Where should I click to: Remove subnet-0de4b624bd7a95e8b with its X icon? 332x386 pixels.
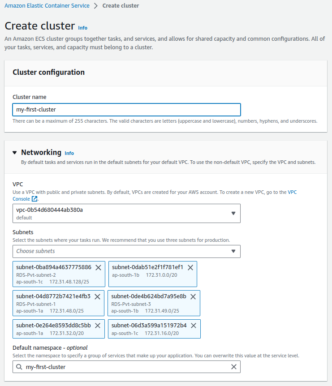click(193, 296)
